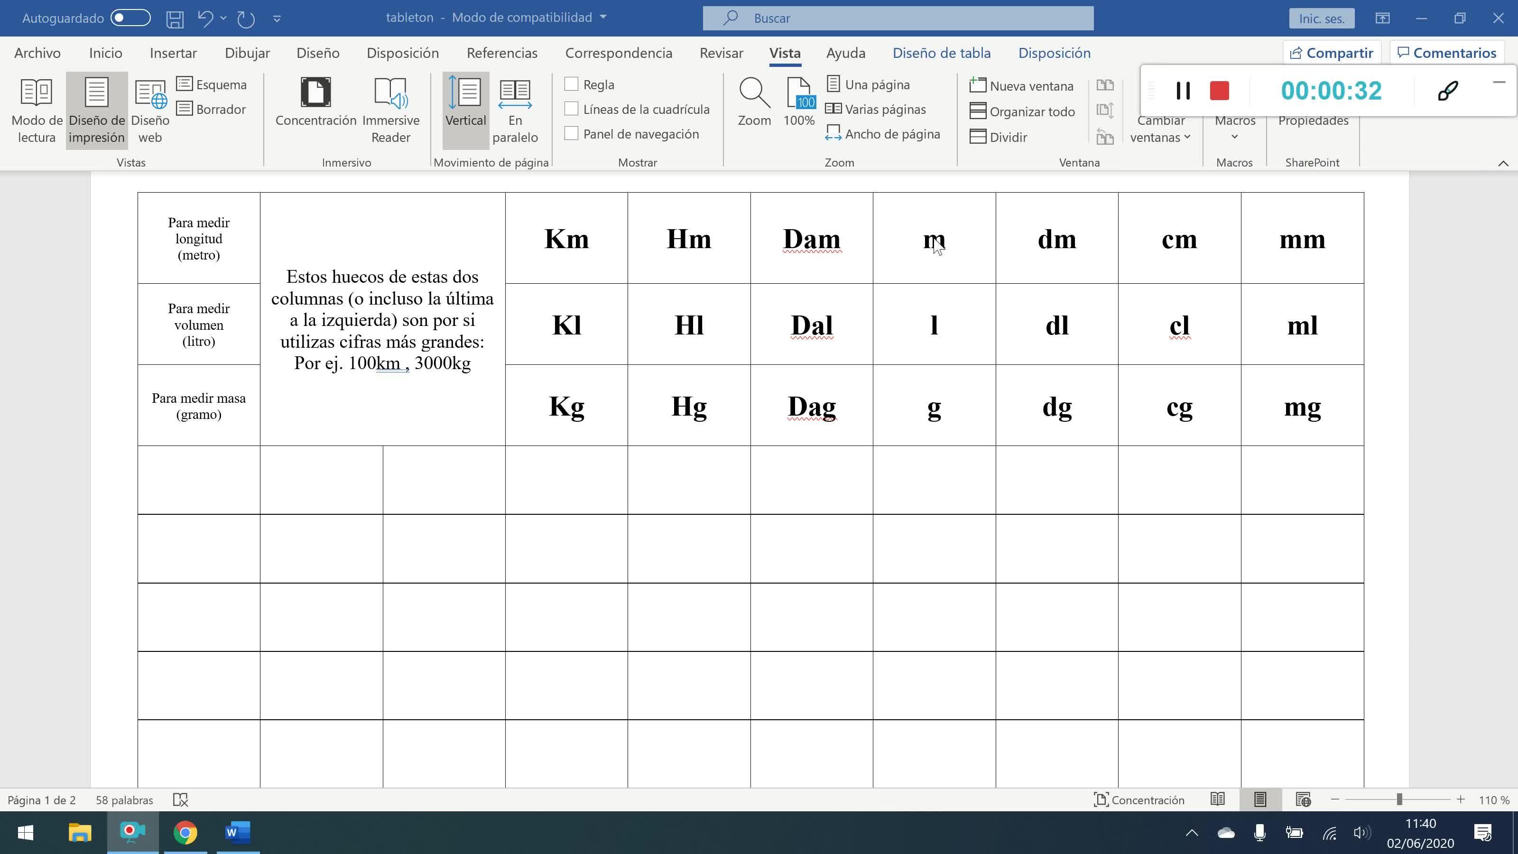The image size is (1518, 854).
Task: Click the Compartir button
Action: [x=1331, y=53]
